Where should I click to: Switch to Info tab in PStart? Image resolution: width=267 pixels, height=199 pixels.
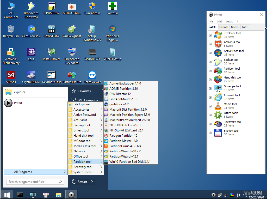coord(245,27)
